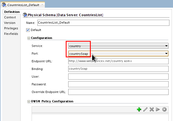Viewport: 173px width, 121px height.
Task: Select the CountriesList_Default document tab
Action: click(23, 5)
